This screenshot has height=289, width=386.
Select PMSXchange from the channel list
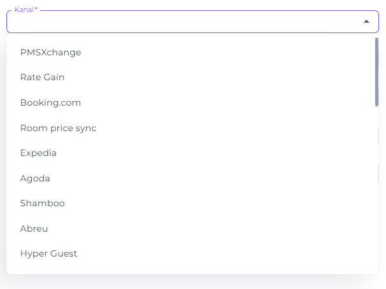click(192, 52)
